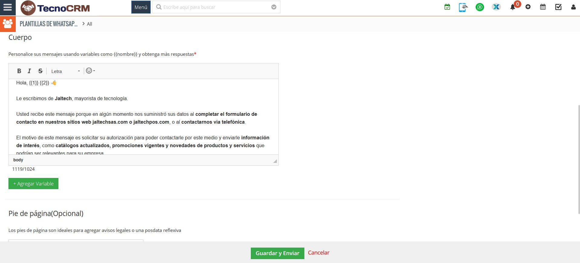Expand the search filter dropdown arrow
This screenshot has height=263, width=580.
coord(274,7)
